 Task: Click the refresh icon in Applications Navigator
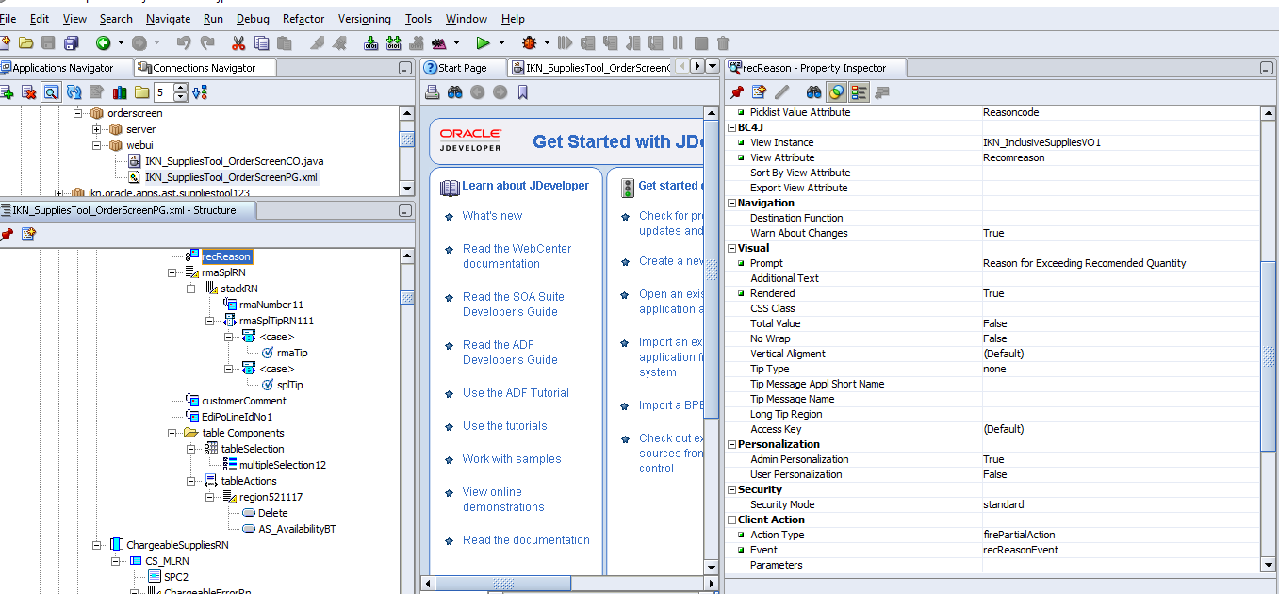point(74,91)
